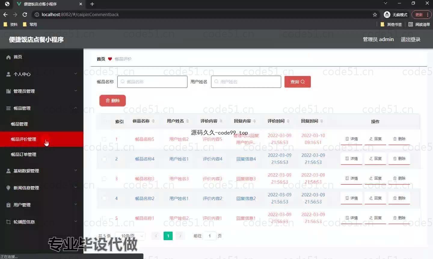Sort by the 回复时间 column arrows
The height and width of the screenshot is (259, 433).
321,121
